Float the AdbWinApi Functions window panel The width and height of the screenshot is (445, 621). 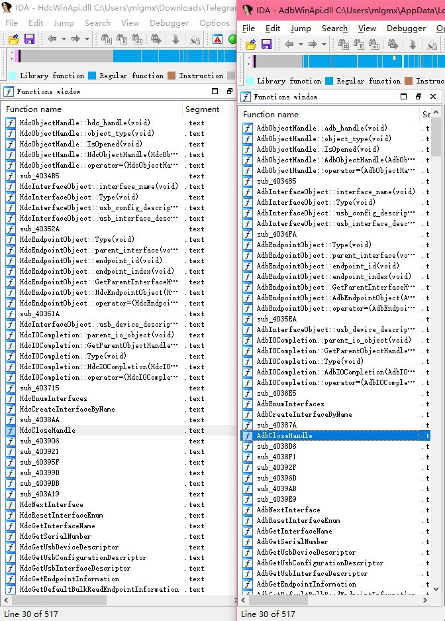[419, 97]
